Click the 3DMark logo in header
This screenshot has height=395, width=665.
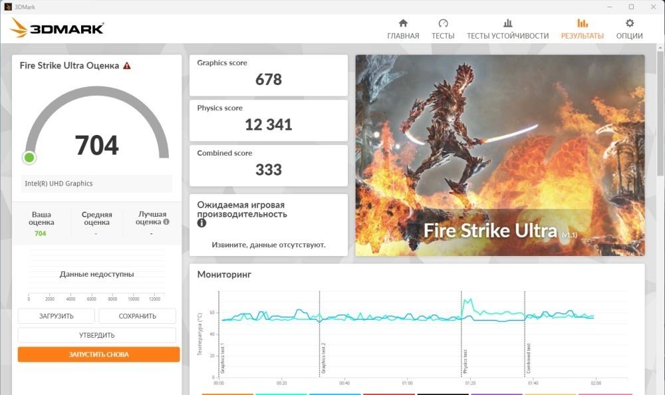click(57, 28)
